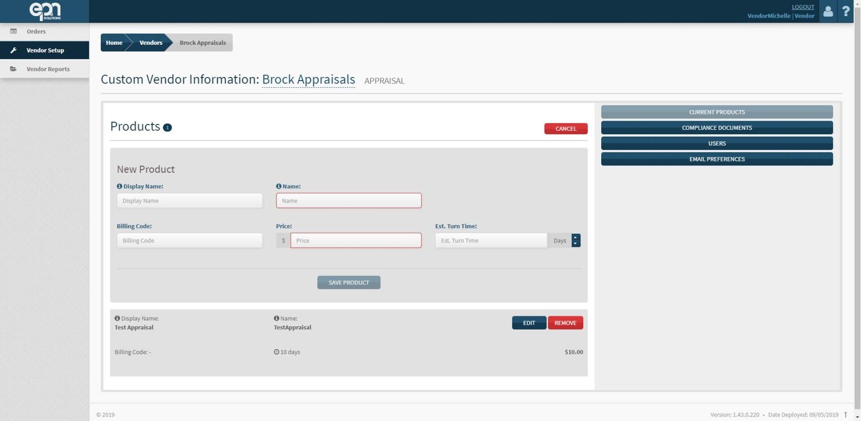
Task: Click VendorMichelle | Vendor user label
Action: (x=781, y=16)
